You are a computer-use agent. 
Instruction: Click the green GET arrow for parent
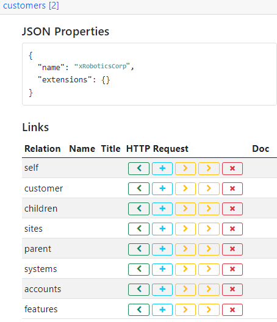(x=138, y=249)
